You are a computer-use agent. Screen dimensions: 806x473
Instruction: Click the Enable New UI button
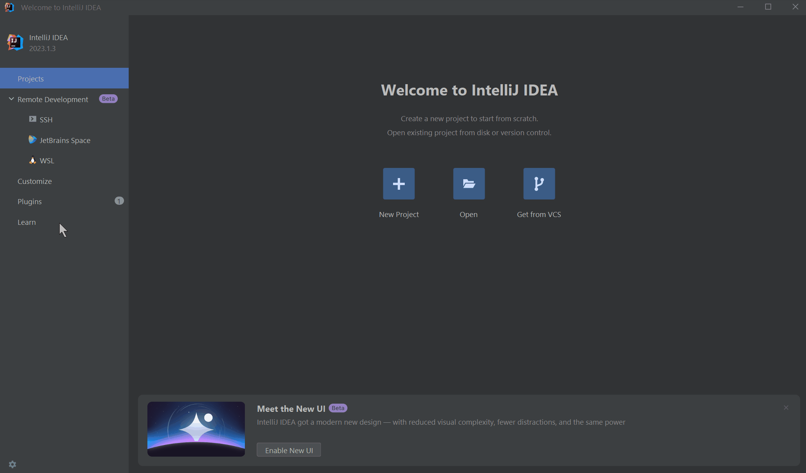click(289, 450)
